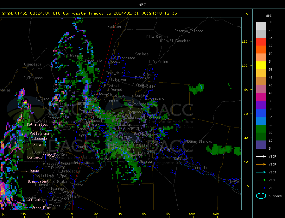Viewport: 285px width, 218px height.
Task: Click the 'Ramblon' place label
Action: pyautogui.click(x=114, y=27)
